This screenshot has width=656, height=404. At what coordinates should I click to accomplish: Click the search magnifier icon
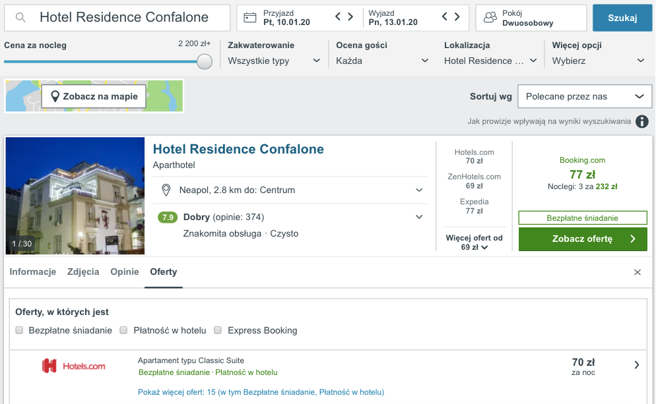pyautogui.click(x=20, y=18)
